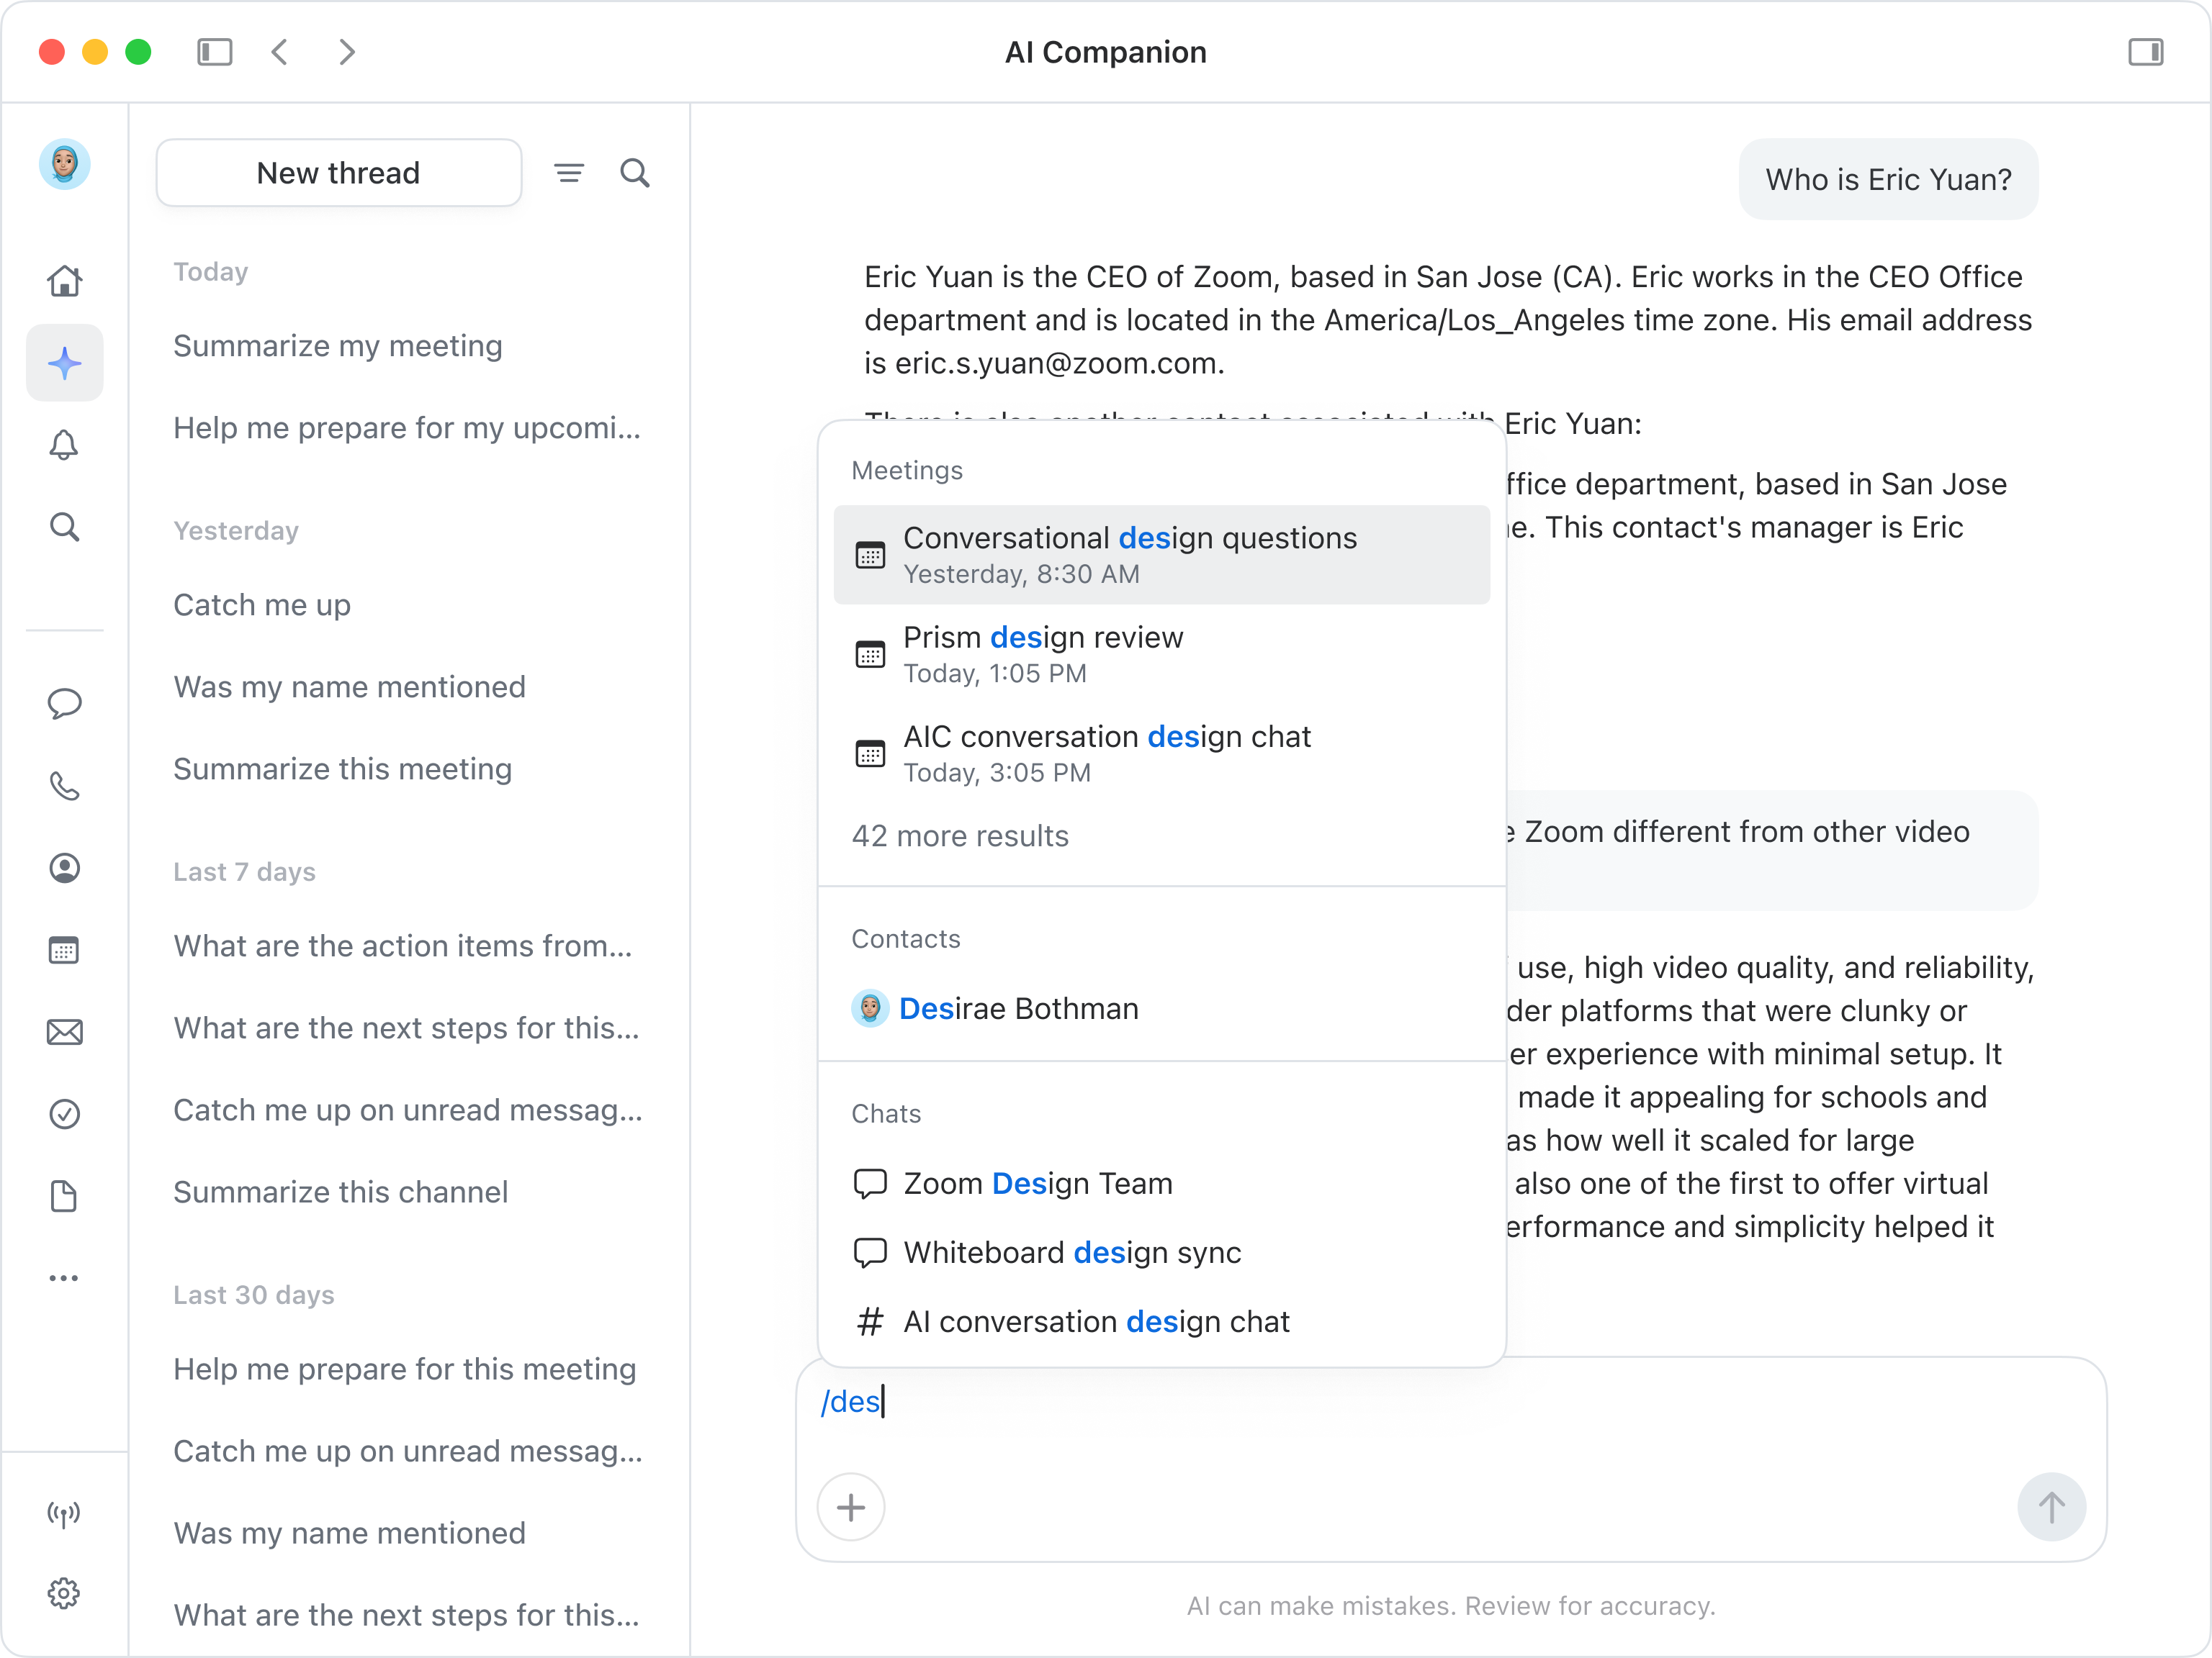Viewport: 2212px width, 1658px height.
Task: Open the Calendar icon
Action: (x=64, y=949)
